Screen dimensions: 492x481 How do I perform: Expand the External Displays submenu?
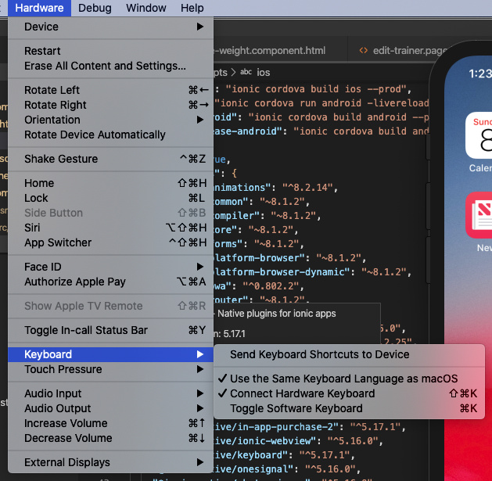tap(110, 462)
